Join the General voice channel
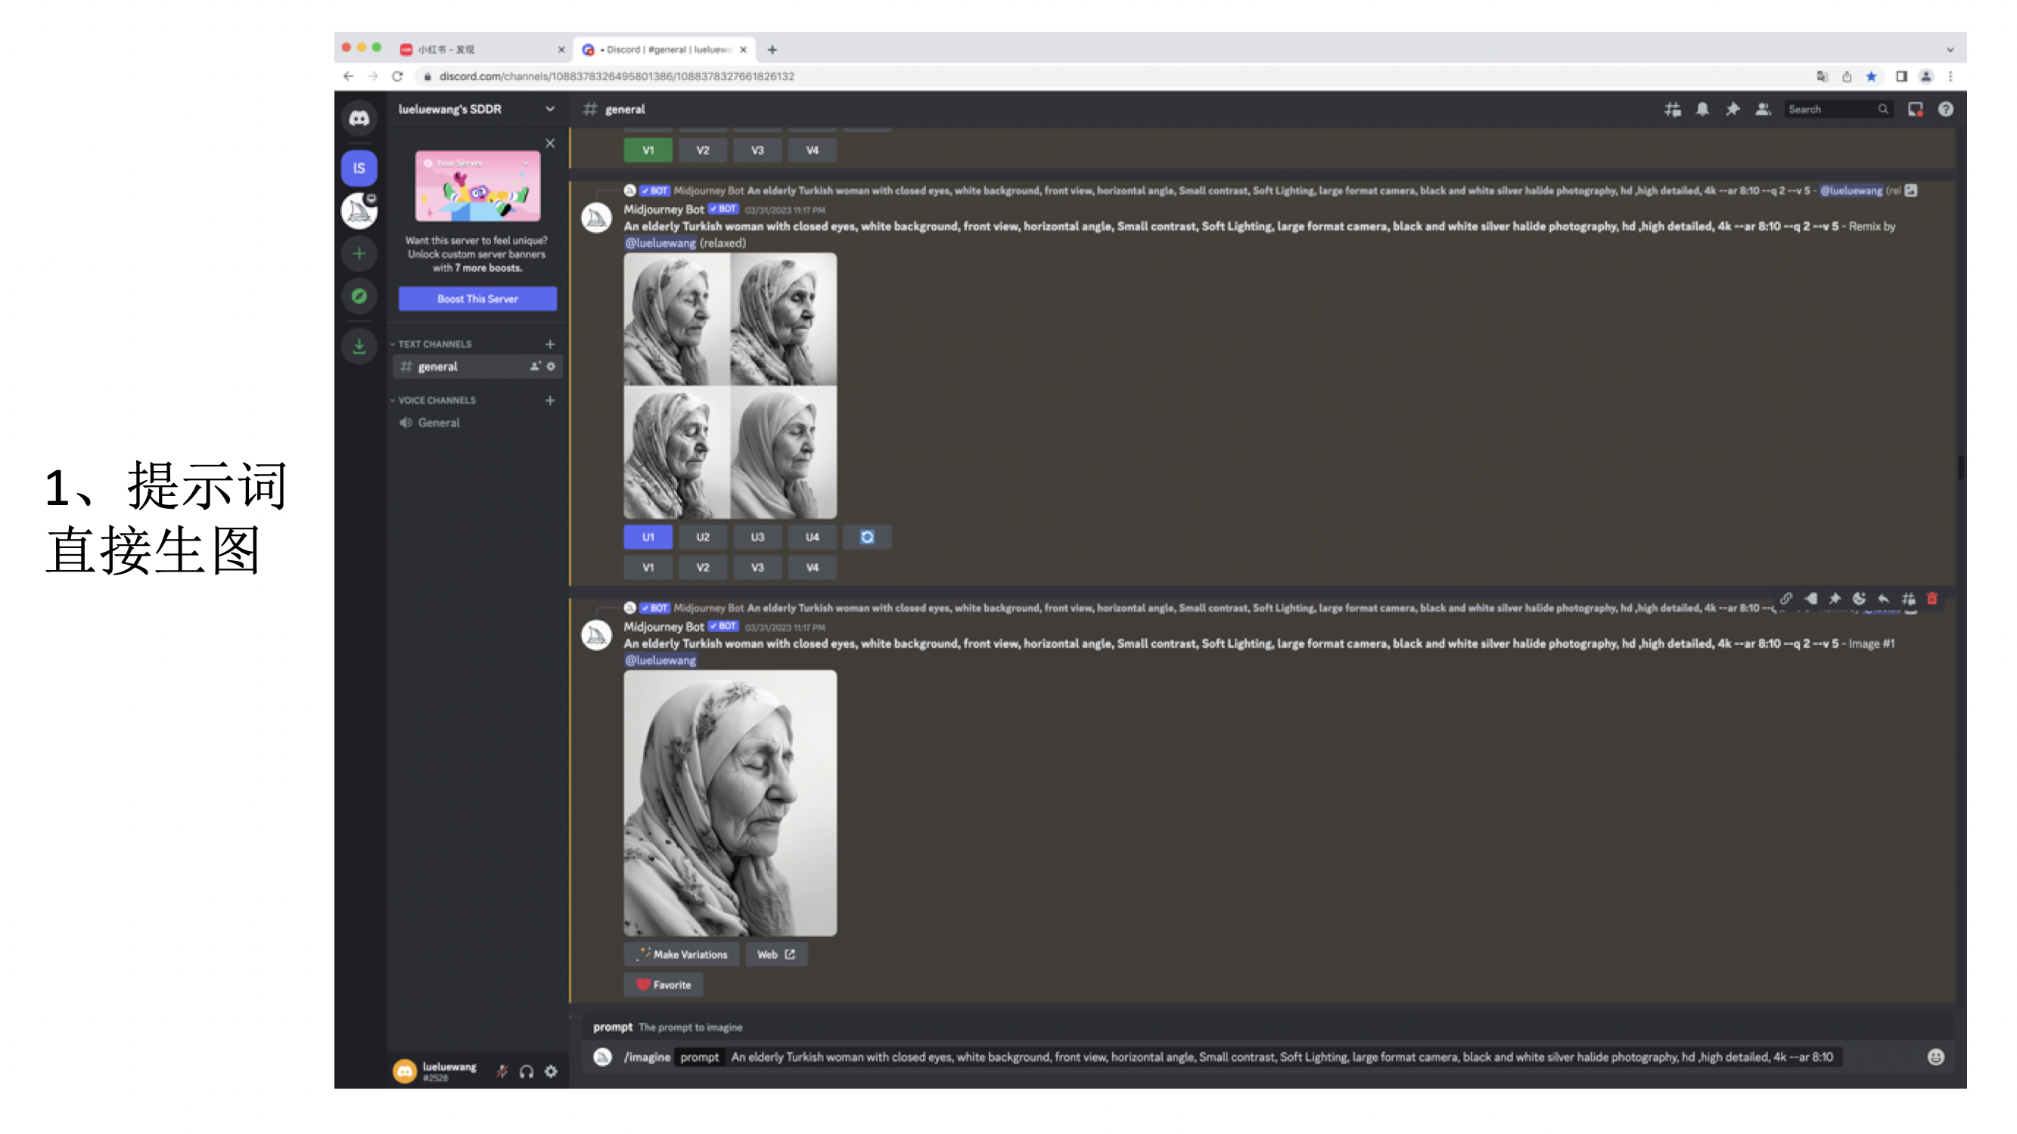The height and width of the screenshot is (1134, 2017). tap(477, 423)
